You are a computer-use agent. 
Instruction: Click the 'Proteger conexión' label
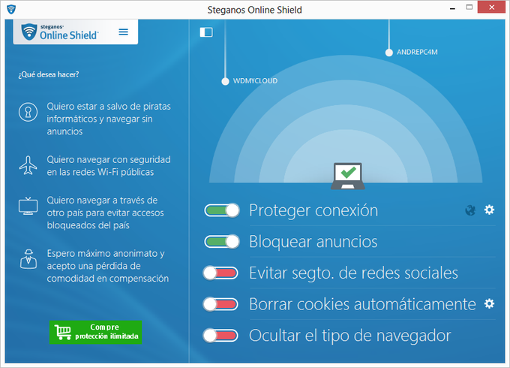click(x=313, y=210)
